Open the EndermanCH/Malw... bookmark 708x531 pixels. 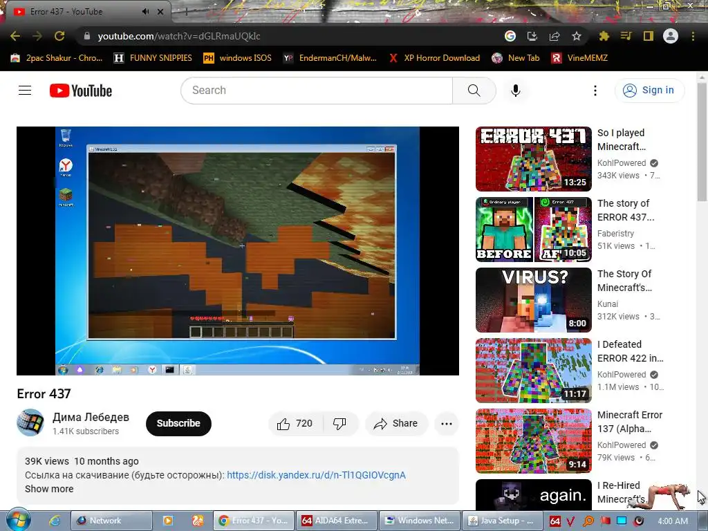330,58
